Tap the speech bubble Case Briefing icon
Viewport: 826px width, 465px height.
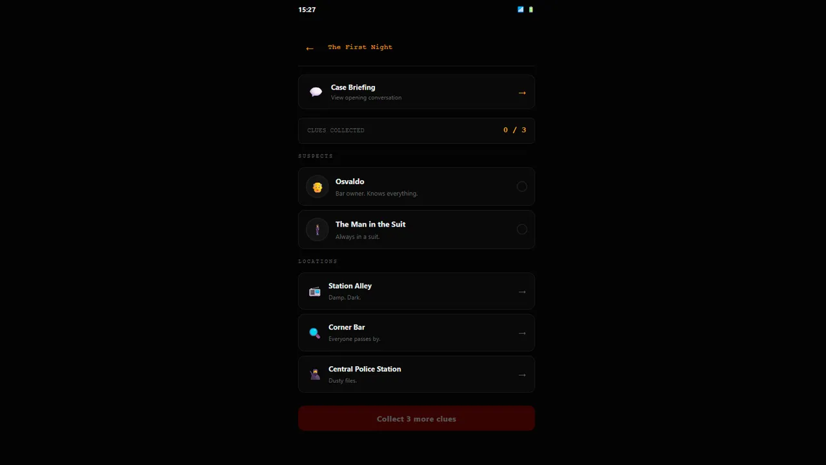click(x=316, y=92)
